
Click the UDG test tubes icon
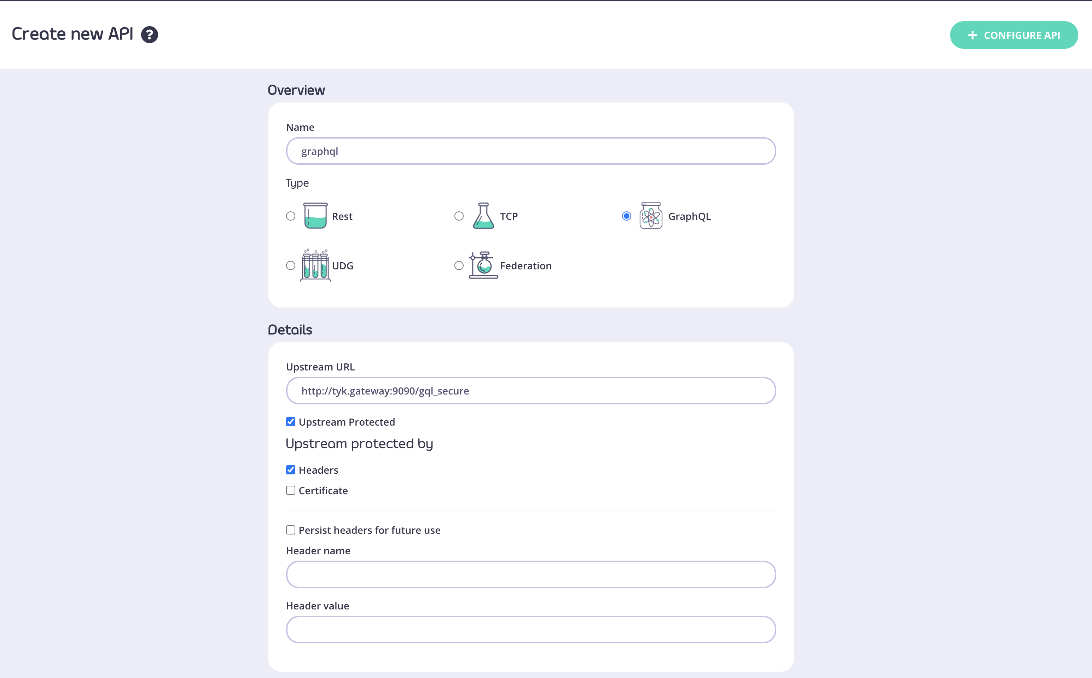pyautogui.click(x=315, y=265)
